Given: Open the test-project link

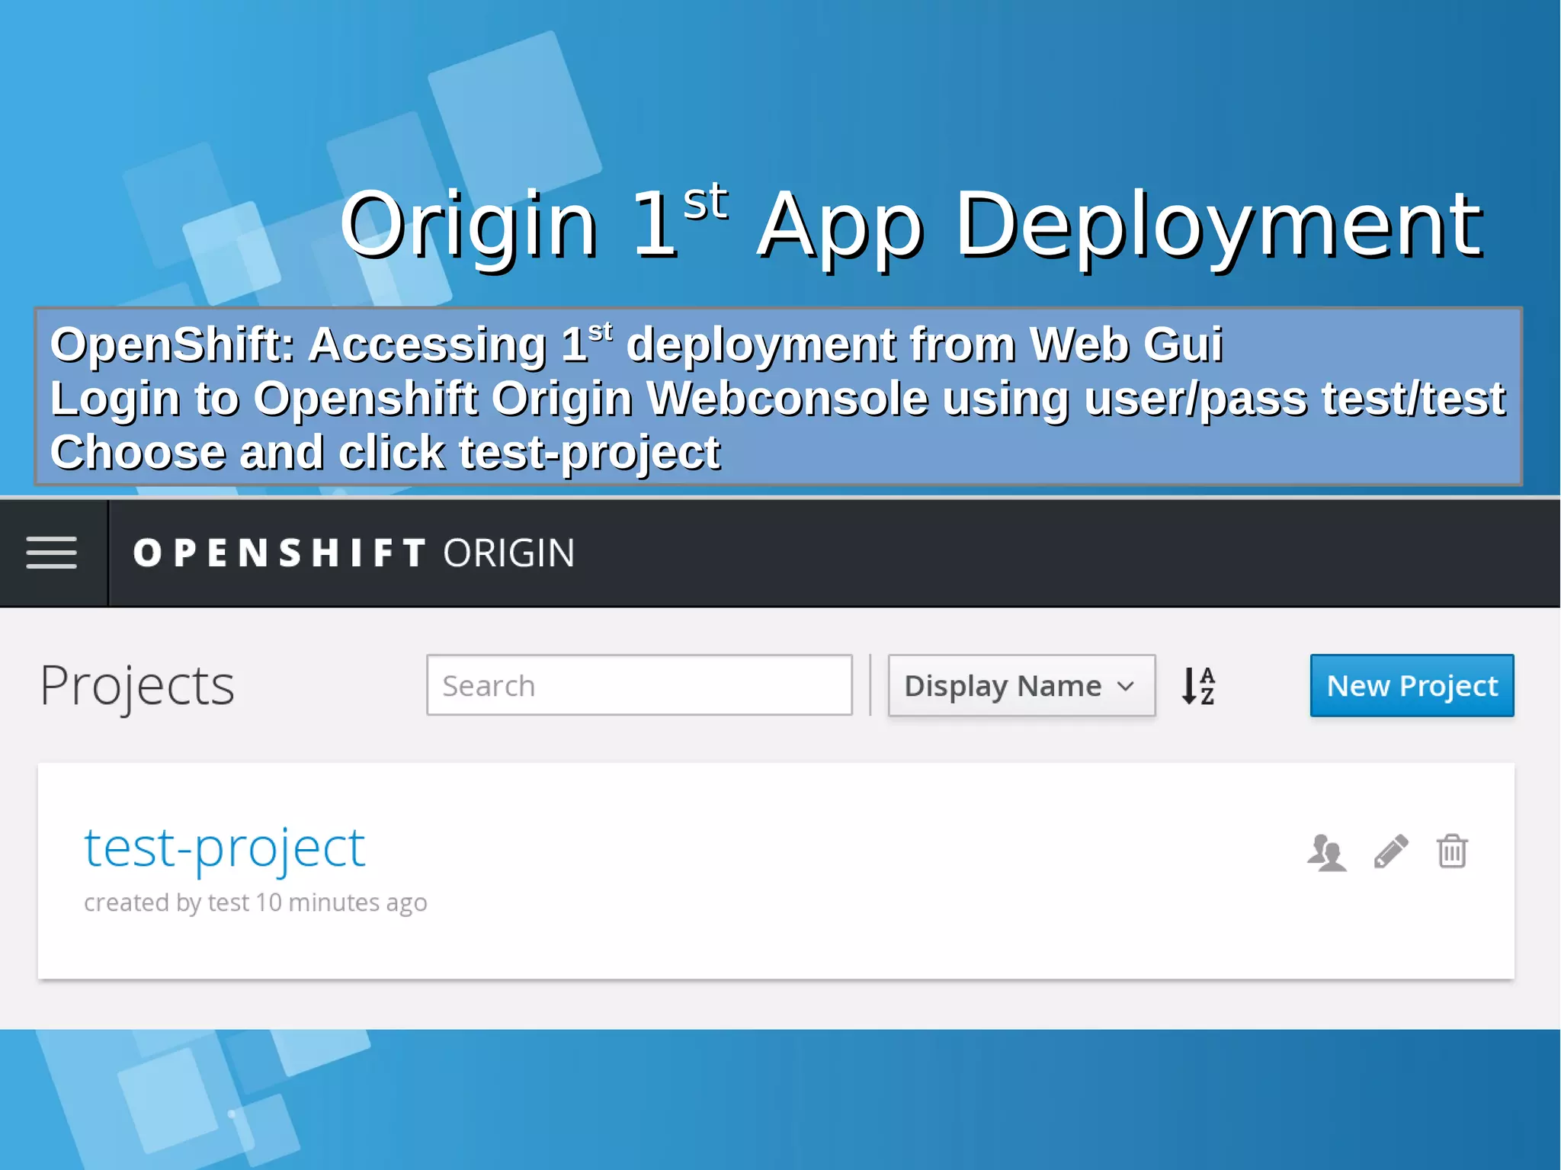Looking at the screenshot, I should (x=224, y=848).
